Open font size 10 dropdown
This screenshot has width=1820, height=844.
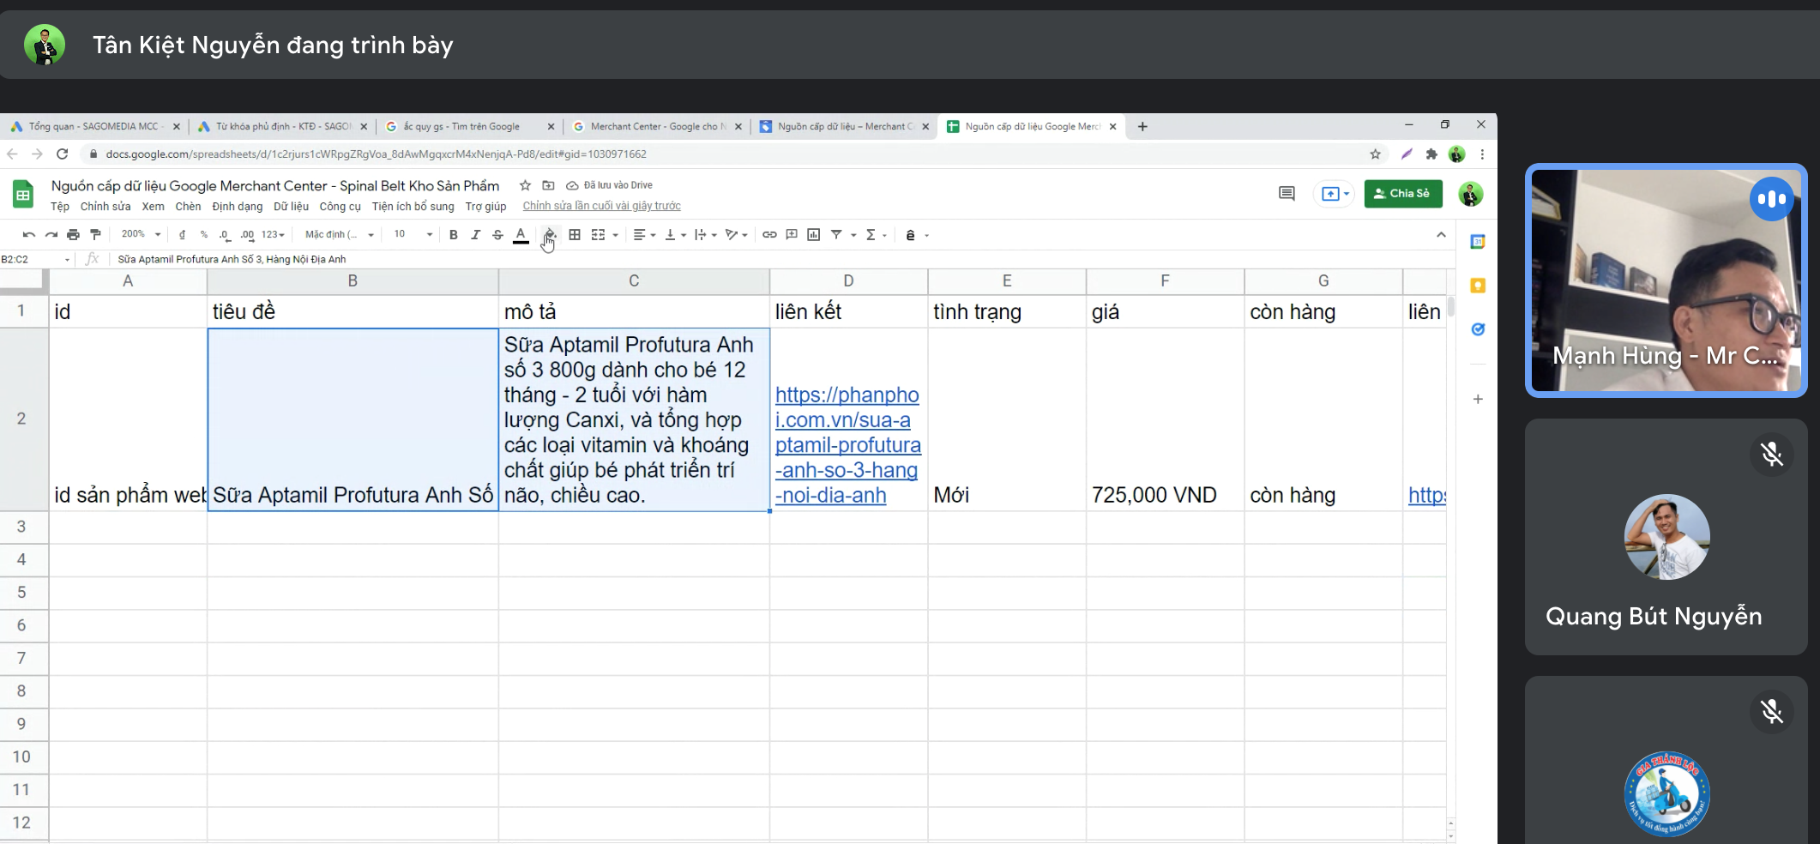coord(413,234)
